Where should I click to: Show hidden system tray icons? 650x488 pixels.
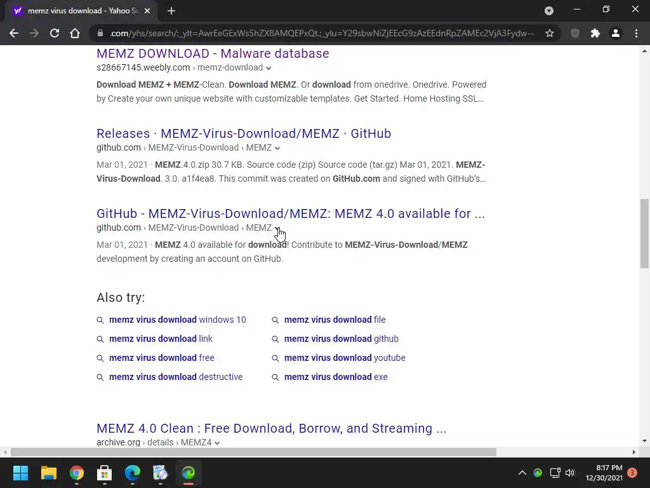522,473
